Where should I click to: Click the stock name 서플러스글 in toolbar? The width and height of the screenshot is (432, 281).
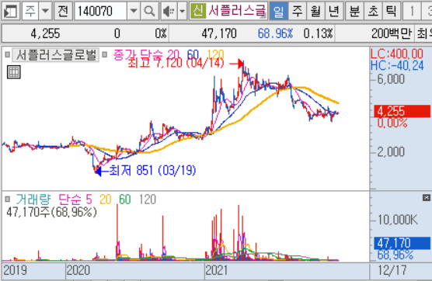pyautogui.click(x=237, y=11)
